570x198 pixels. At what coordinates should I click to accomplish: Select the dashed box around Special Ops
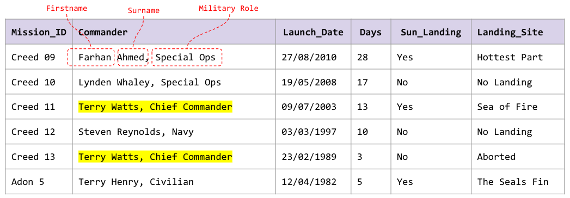[187, 57]
